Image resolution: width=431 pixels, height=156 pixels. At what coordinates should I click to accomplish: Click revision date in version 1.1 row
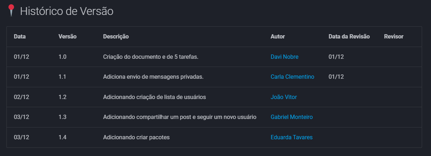pyautogui.click(x=336, y=77)
